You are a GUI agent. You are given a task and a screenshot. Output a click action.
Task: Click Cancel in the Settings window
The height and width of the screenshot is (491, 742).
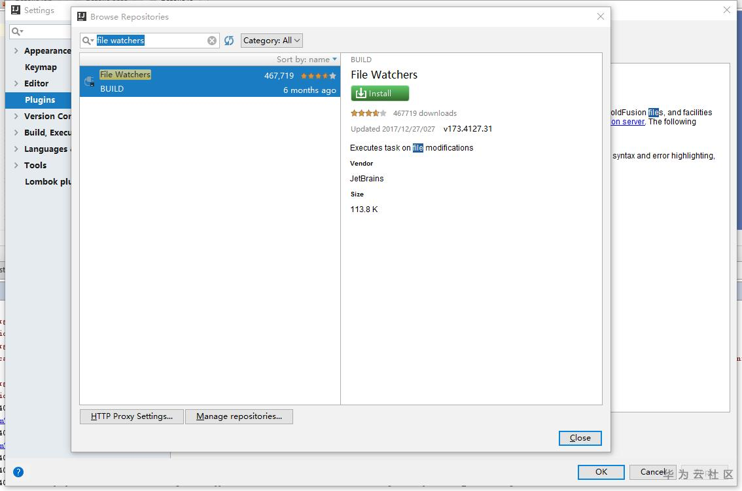[652, 472]
